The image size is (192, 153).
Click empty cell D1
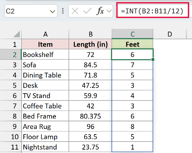170,44
